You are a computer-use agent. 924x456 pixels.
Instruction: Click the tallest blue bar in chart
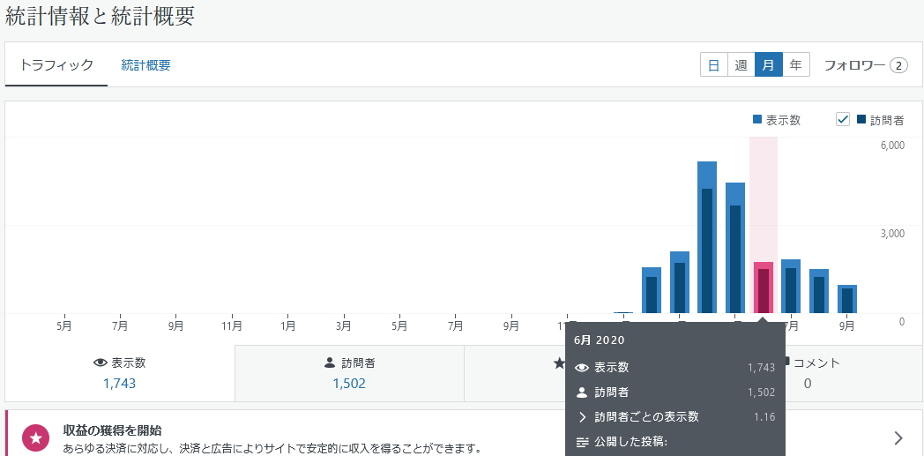point(707,237)
